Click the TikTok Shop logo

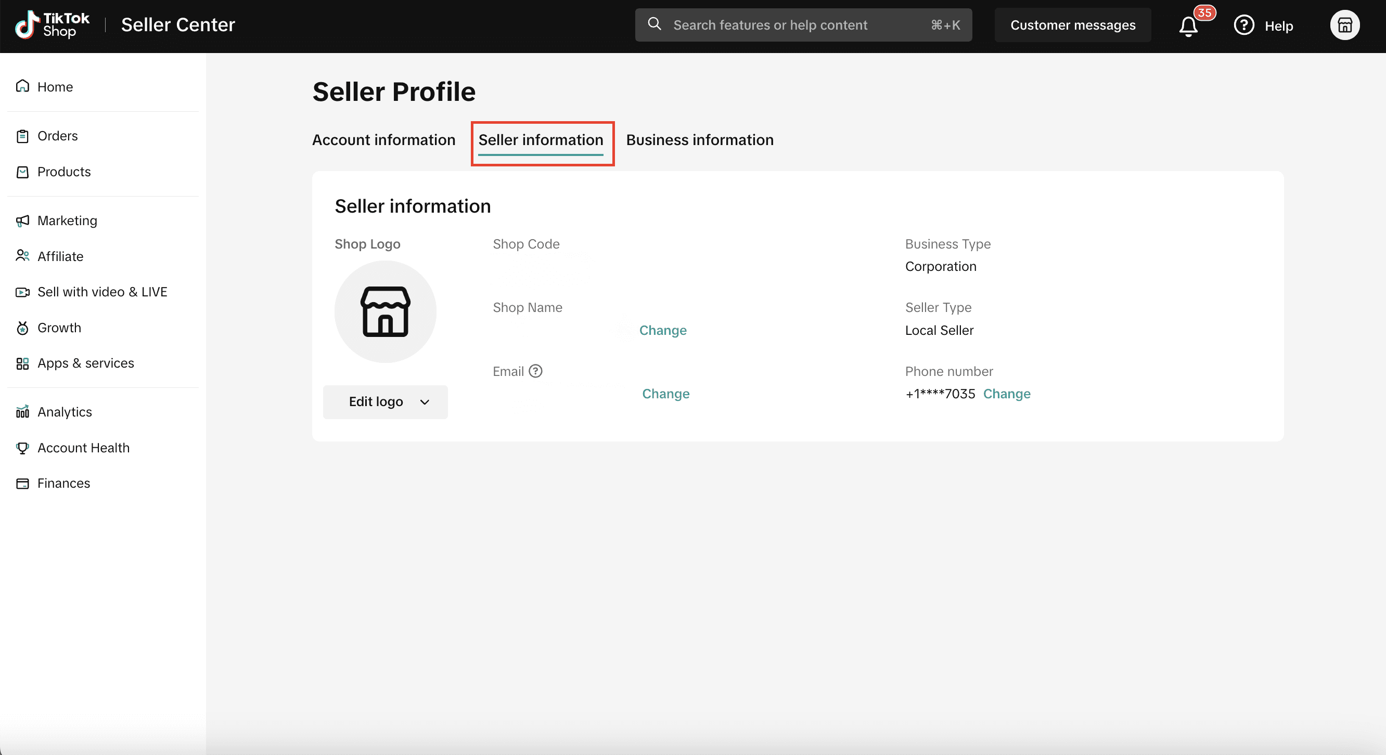52,25
